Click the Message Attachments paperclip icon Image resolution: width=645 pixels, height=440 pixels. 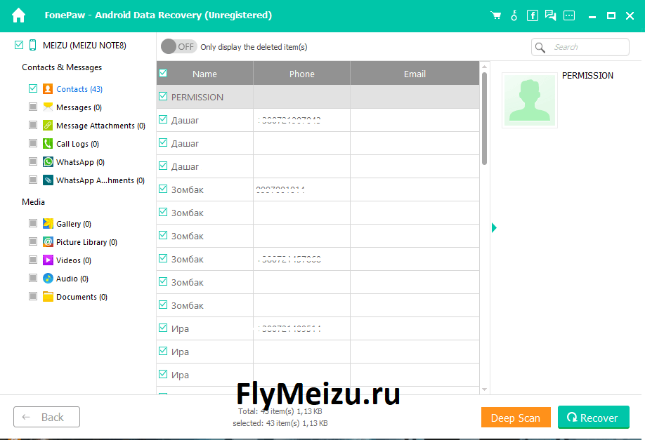48,126
